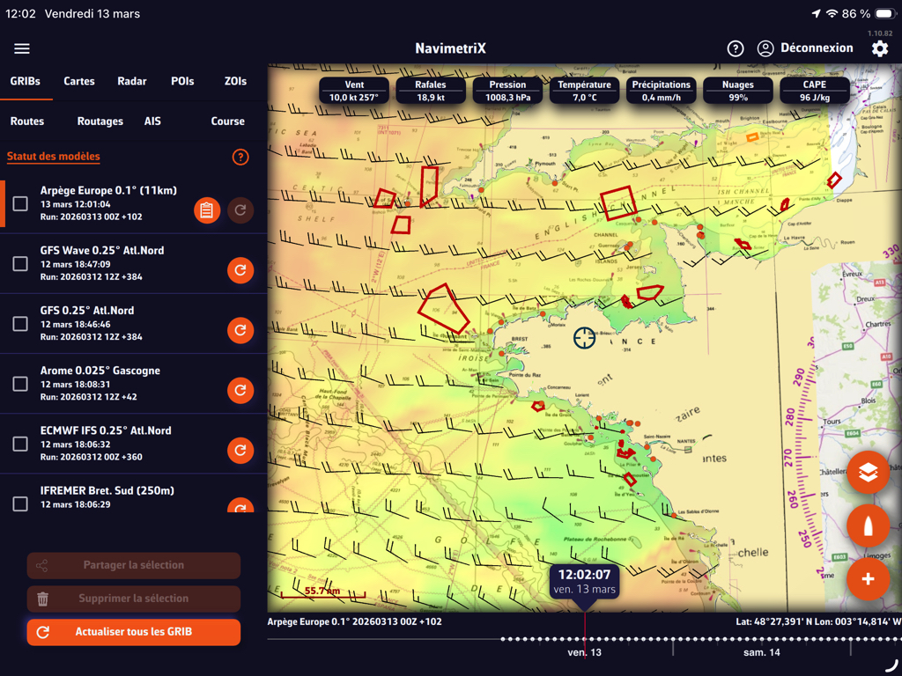Select the GFS 0.25° Atl.Nord checkbox

(20, 324)
